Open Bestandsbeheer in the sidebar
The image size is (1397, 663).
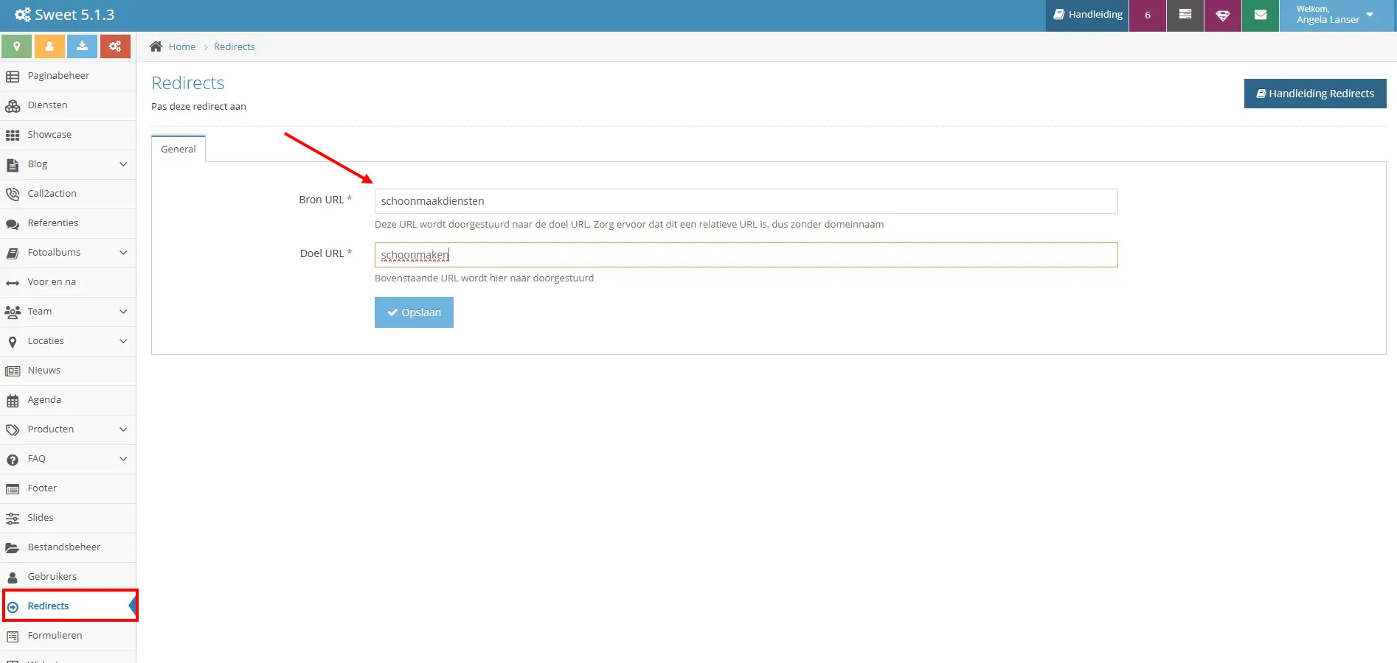(x=68, y=547)
